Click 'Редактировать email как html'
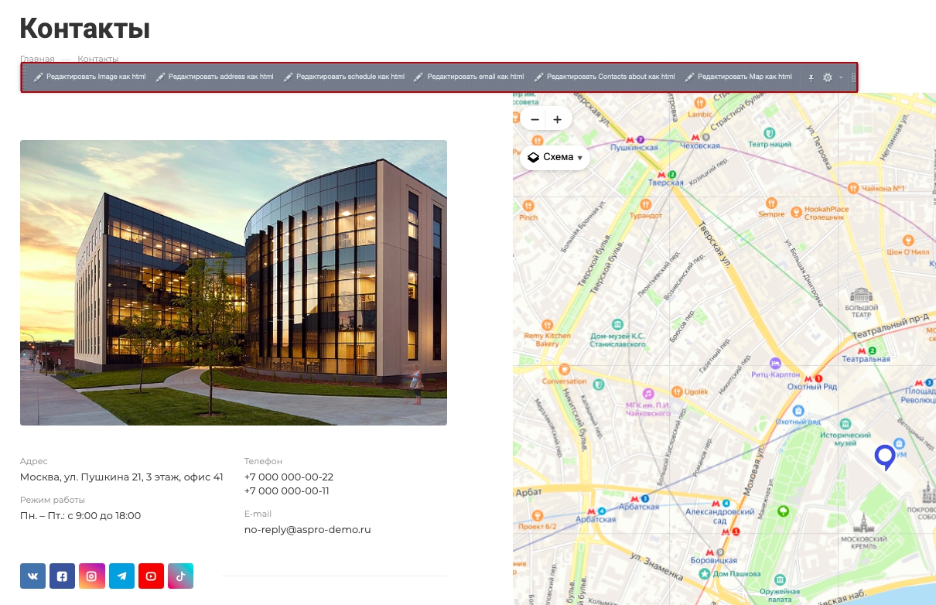The width and height of the screenshot is (936, 605). [x=469, y=77]
